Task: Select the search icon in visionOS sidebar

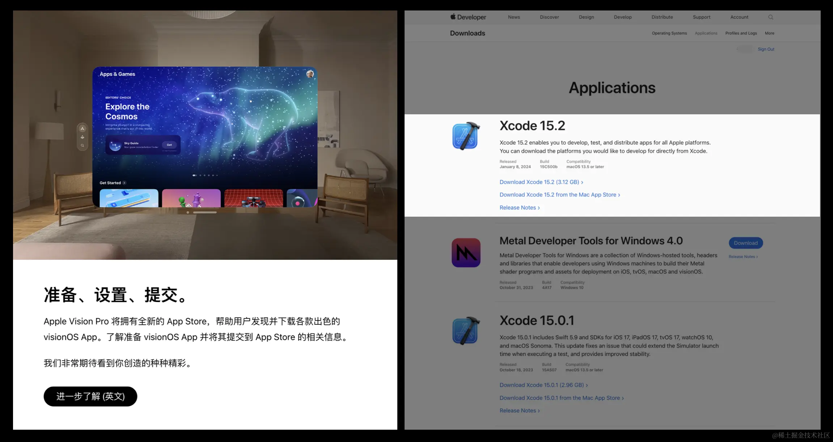Action: 83,145
